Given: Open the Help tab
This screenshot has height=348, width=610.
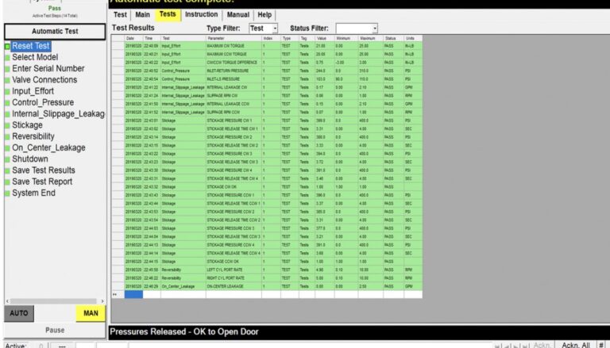Looking at the screenshot, I should pos(264,14).
